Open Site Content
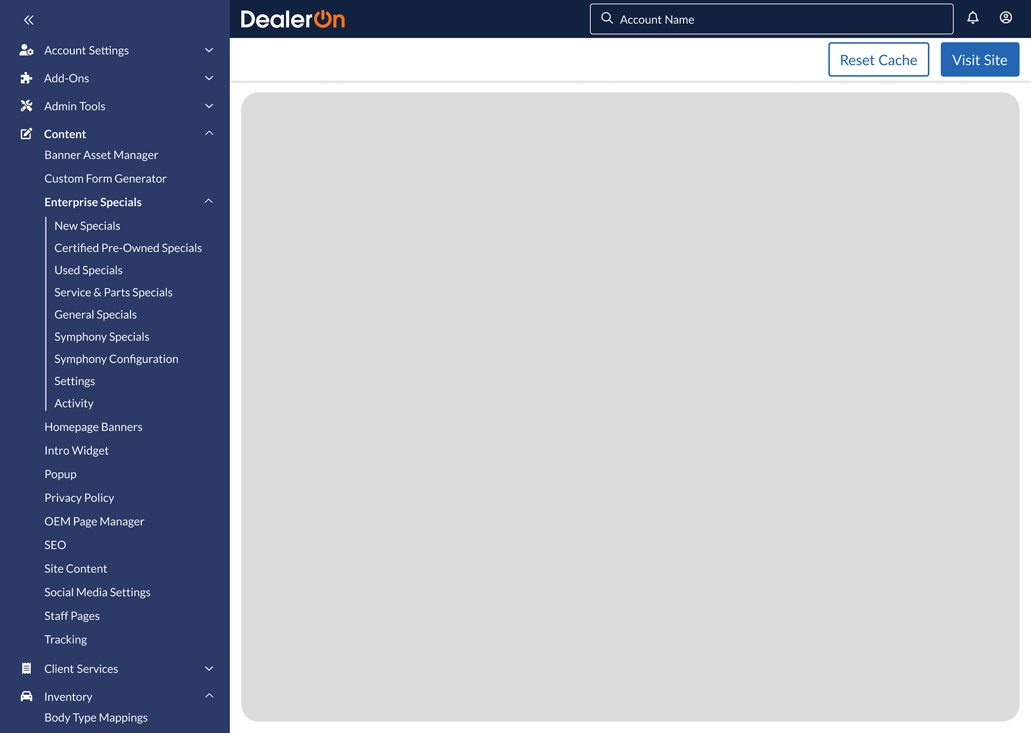 pos(76,569)
